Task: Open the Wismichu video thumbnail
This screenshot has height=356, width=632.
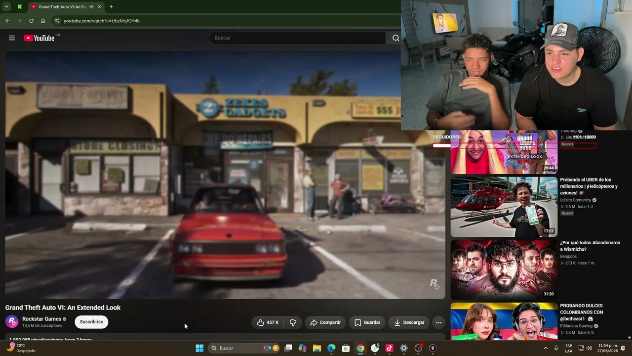Action: [504, 269]
